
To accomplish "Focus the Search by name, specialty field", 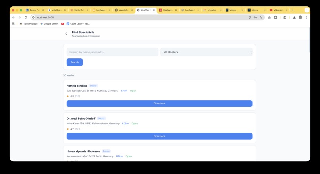I will click(x=112, y=52).
